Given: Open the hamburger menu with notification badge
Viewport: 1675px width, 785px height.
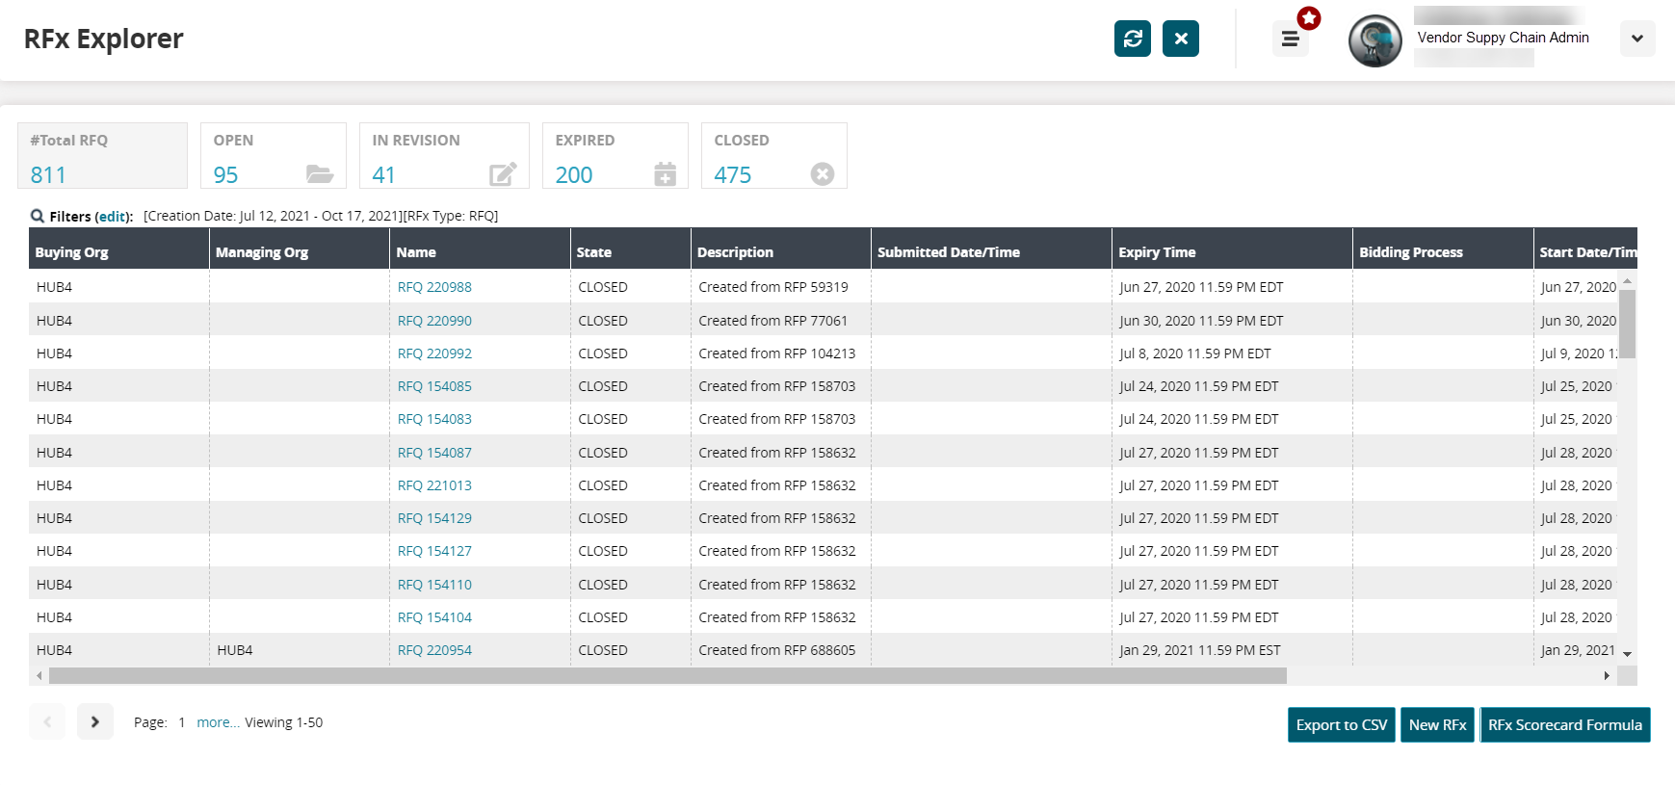Looking at the screenshot, I should pyautogui.click(x=1290, y=39).
